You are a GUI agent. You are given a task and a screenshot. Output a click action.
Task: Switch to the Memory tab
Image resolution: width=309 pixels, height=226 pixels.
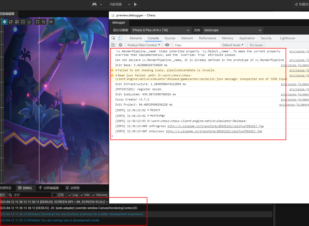(x=228, y=38)
